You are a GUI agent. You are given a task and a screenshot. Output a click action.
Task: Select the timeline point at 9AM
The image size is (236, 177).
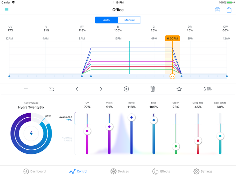click(x=91, y=76)
